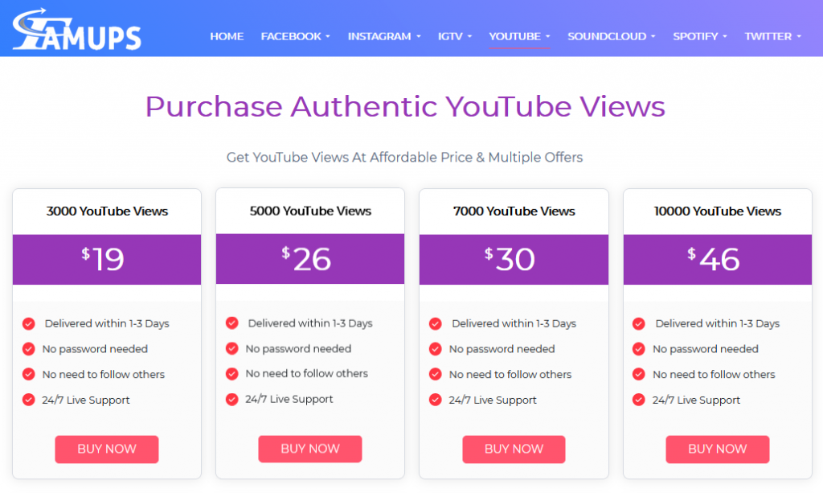Buy the 3000 YouTube Views package
This screenshot has width=823, height=493.
point(107,449)
